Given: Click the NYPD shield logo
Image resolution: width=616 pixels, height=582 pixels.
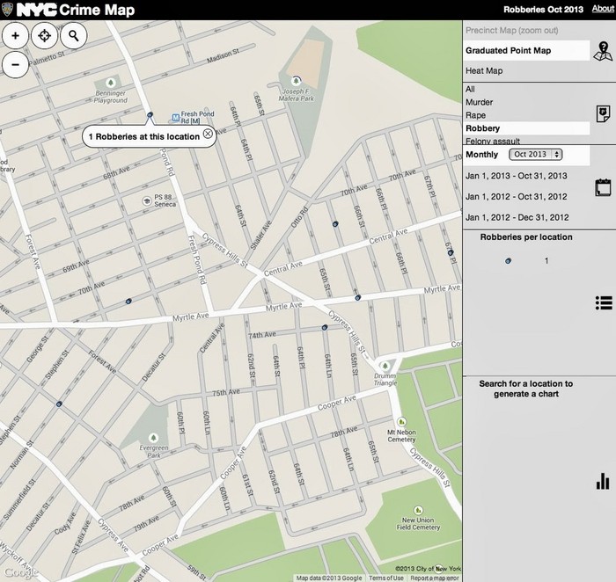Looking at the screenshot, I should (7, 10).
